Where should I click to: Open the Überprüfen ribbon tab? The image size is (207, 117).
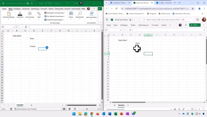pos(59,9)
